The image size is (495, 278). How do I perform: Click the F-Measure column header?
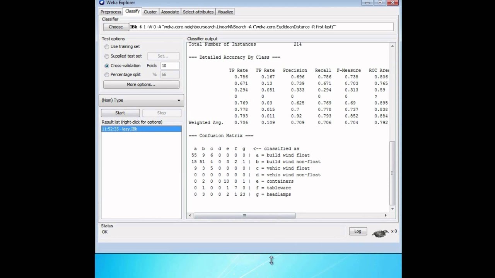(349, 71)
